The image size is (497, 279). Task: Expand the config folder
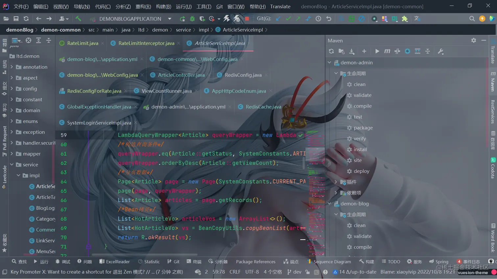click(12, 89)
